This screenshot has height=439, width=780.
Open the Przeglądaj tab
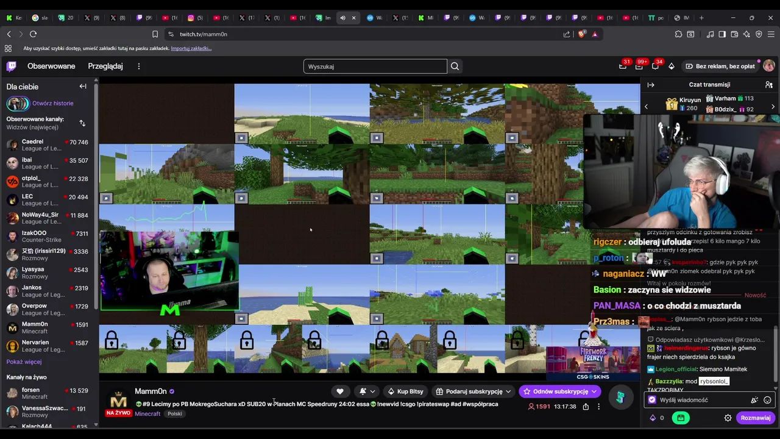tap(105, 66)
